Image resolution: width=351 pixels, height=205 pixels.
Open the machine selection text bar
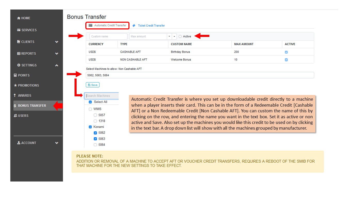pos(200,75)
